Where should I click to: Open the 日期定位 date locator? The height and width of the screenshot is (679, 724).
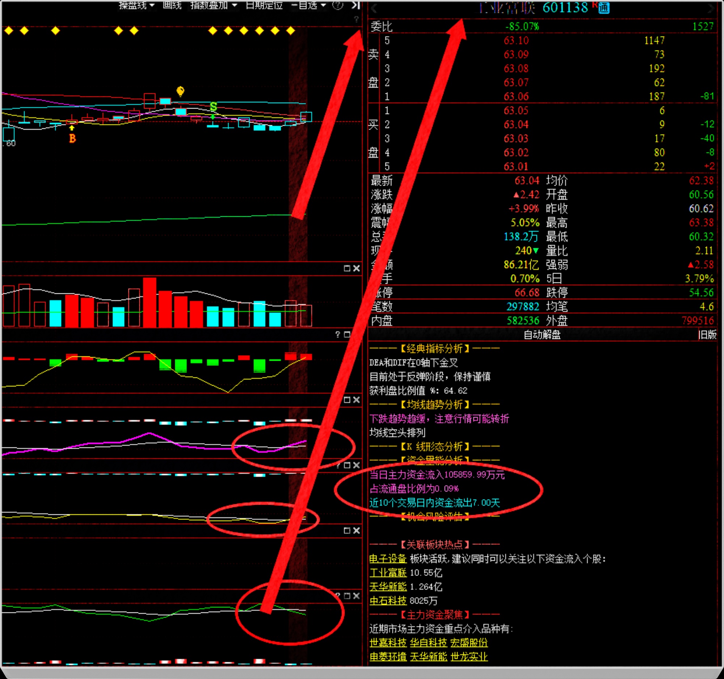[264, 5]
